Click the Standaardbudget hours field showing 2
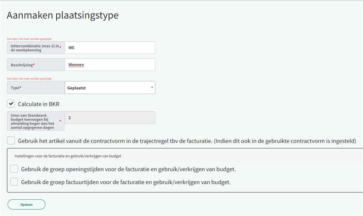The width and height of the screenshot is (363, 216). (109, 118)
